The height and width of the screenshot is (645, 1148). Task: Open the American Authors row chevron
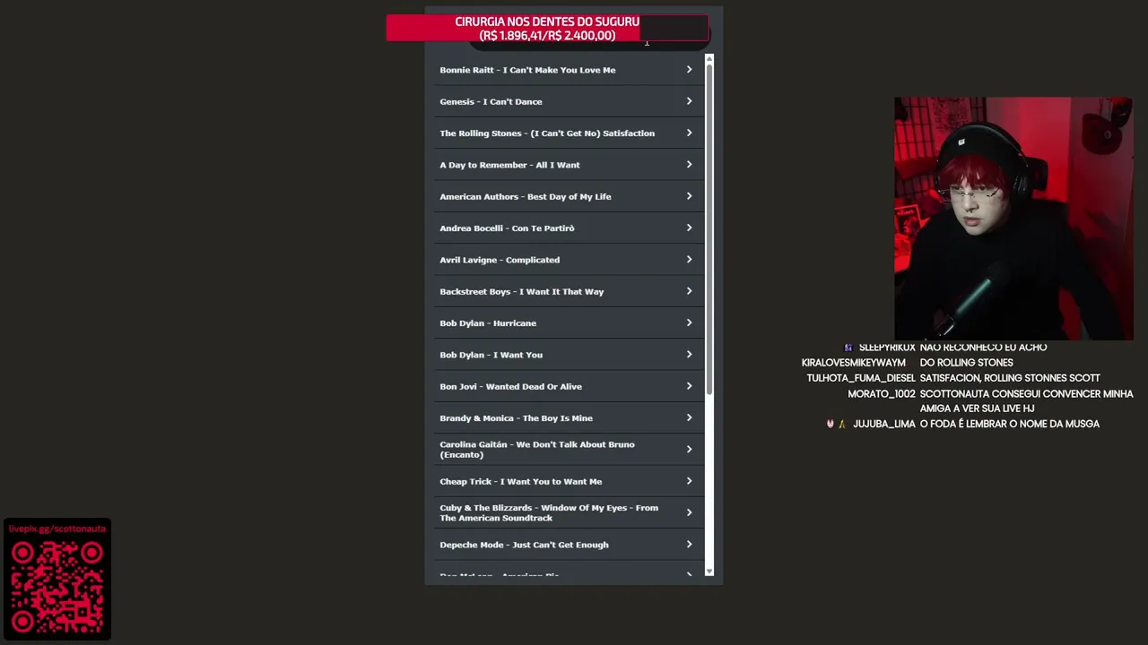pyautogui.click(x=689, y=196)
